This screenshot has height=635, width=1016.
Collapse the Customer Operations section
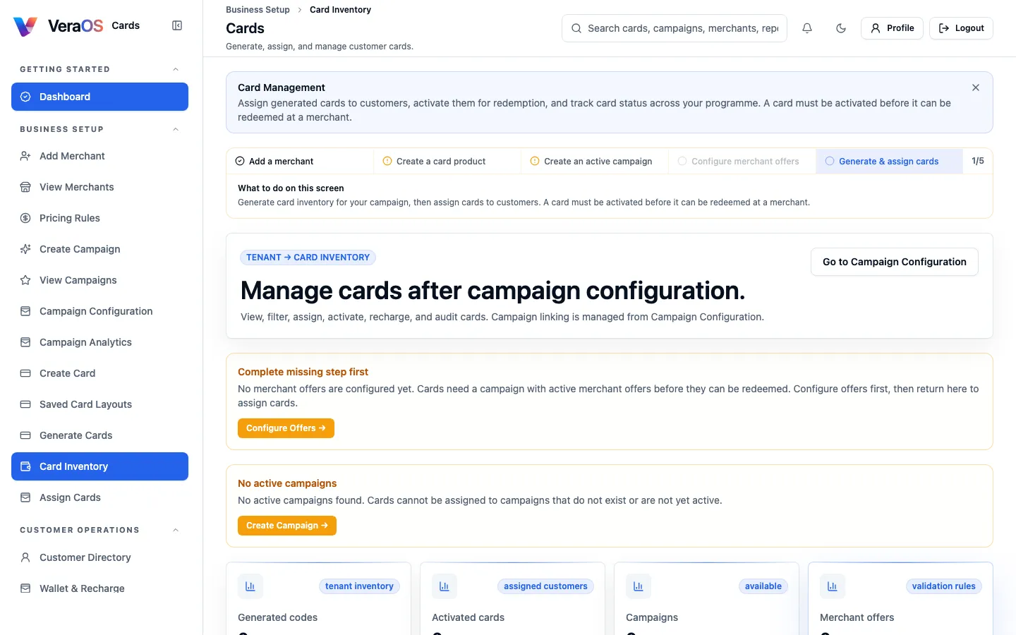[176, 530]
